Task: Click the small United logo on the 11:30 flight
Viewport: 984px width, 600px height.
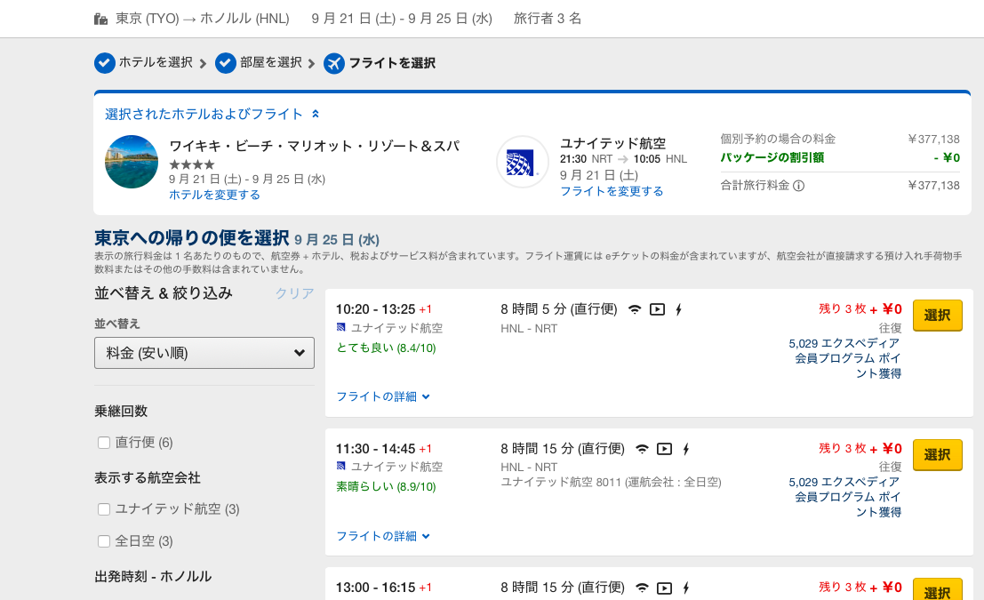Action: point(340,467)
